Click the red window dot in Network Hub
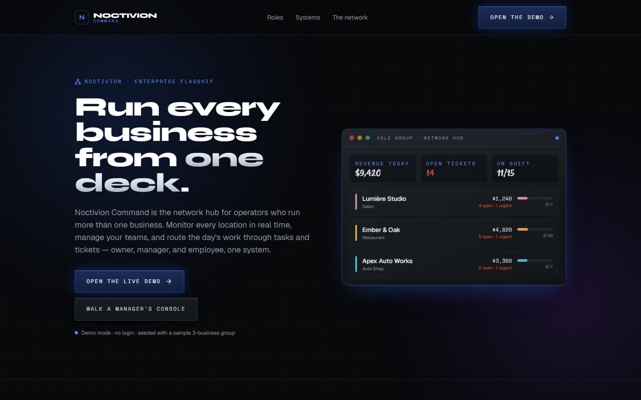 click(x=352, y=138)
